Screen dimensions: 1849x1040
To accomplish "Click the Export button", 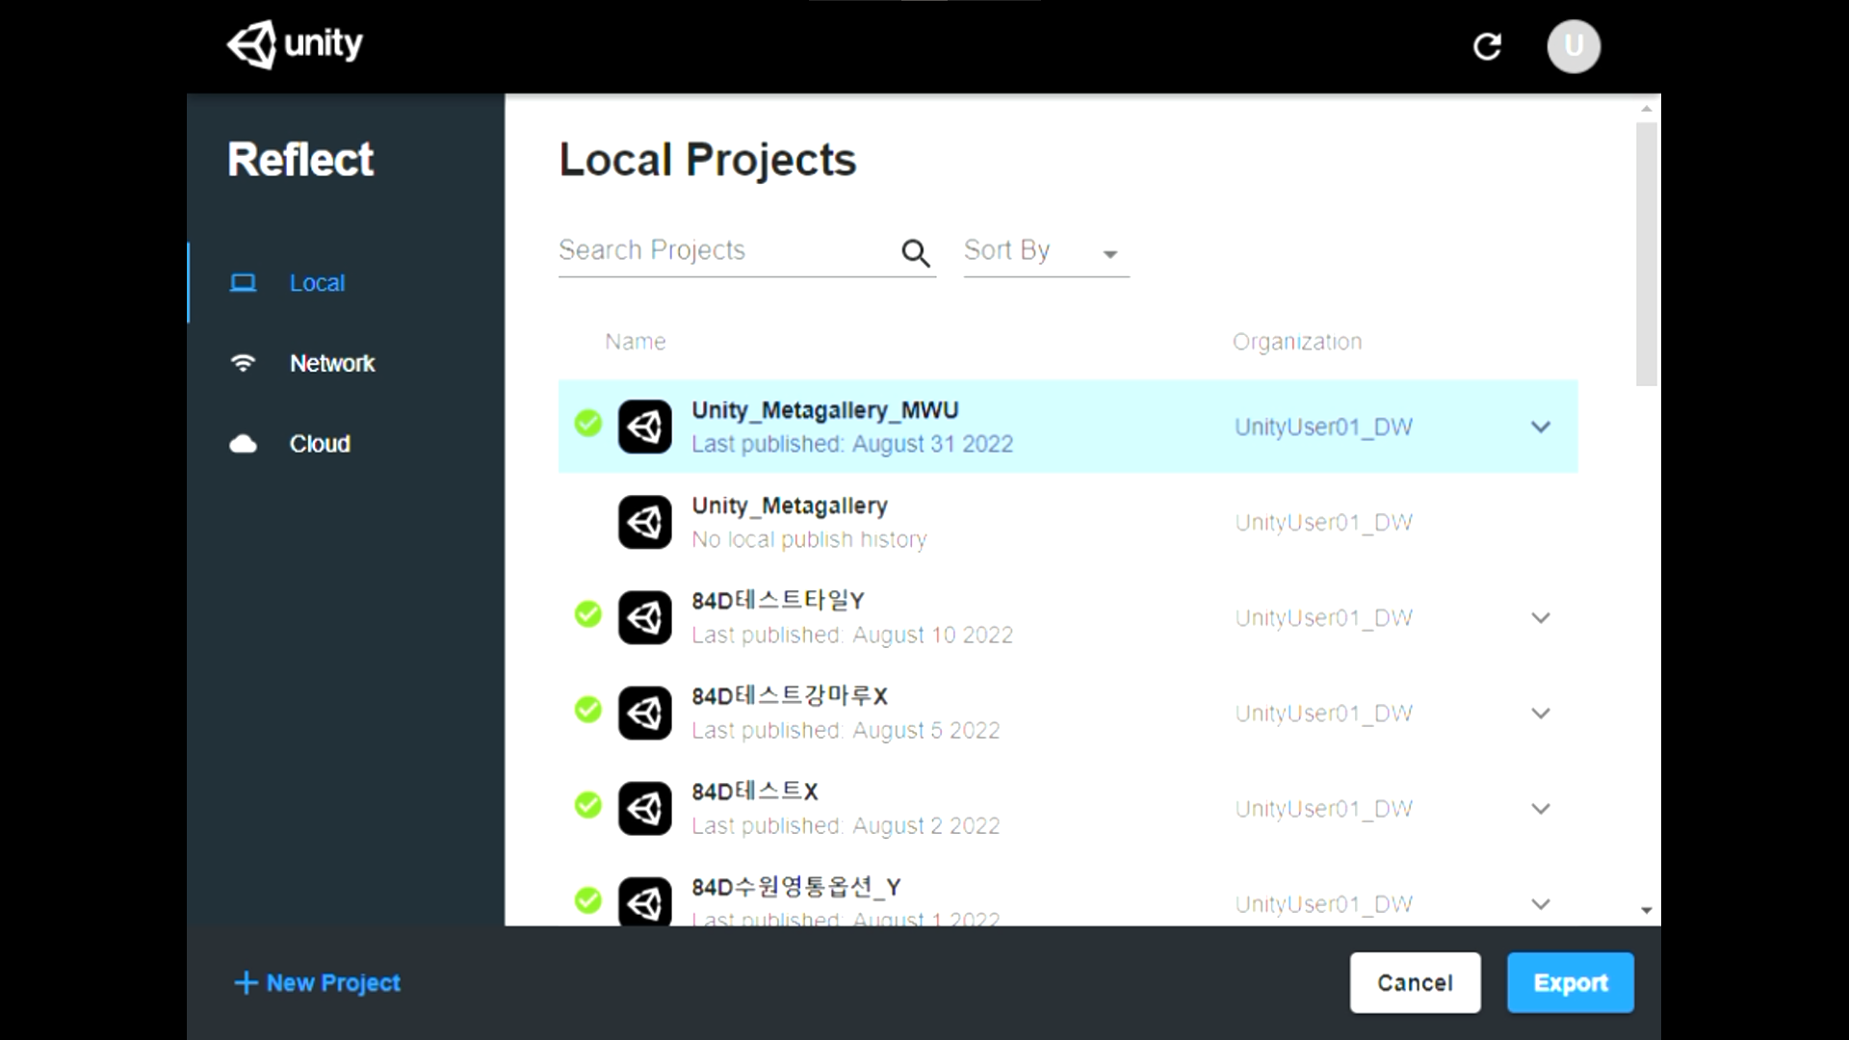I will coord(1570,982).
